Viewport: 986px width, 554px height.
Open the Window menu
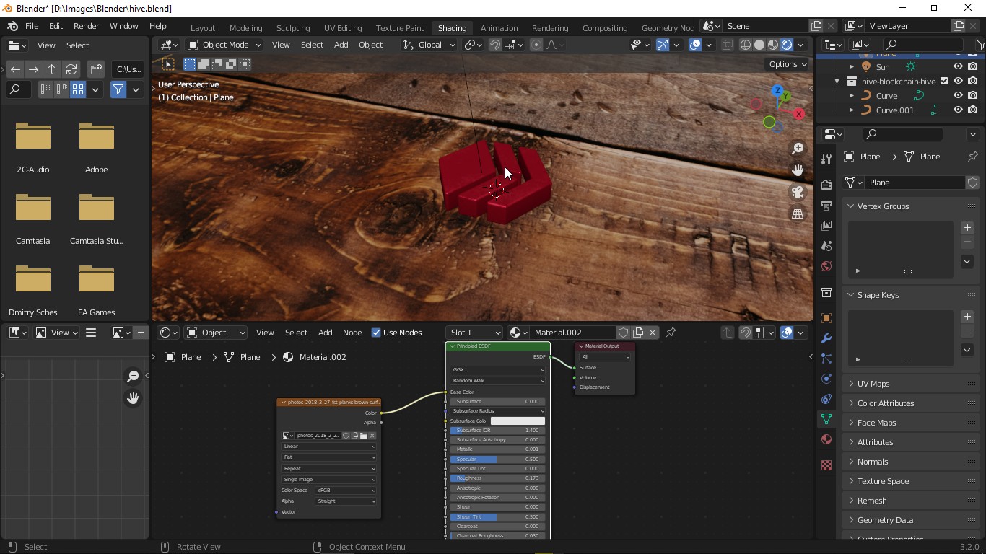(x=123, y=26)
